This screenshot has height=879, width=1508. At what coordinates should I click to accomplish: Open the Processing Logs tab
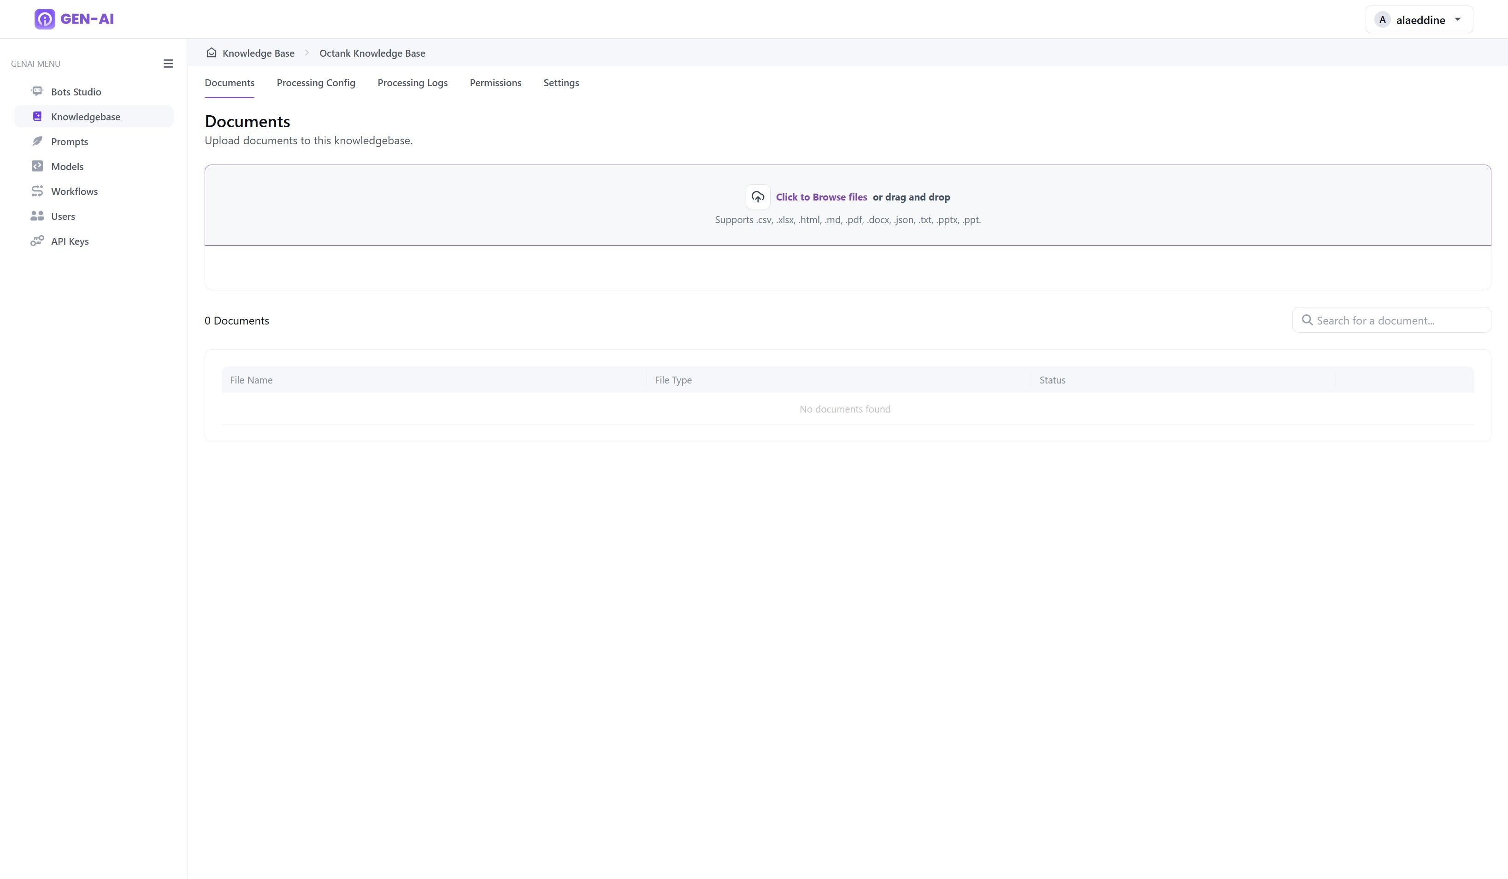pos(412,83)
